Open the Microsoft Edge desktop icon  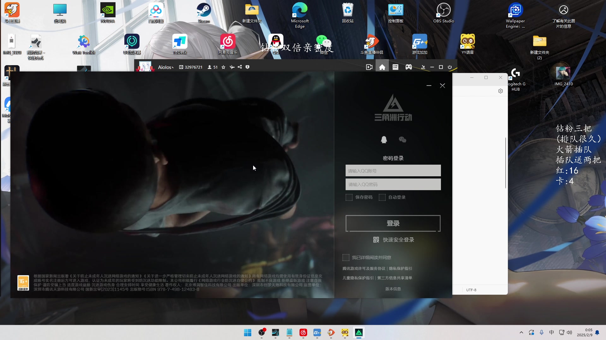300,15
